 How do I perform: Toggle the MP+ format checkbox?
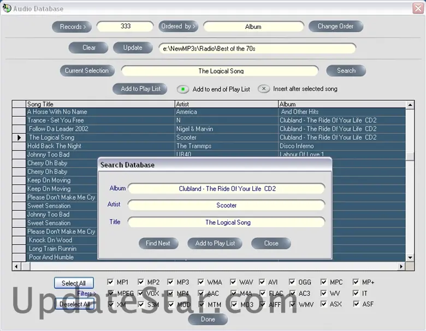(x=356, y=282)
